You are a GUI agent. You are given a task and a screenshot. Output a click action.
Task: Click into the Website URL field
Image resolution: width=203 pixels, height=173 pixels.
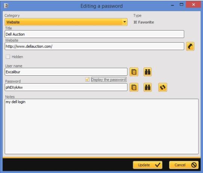94,46
